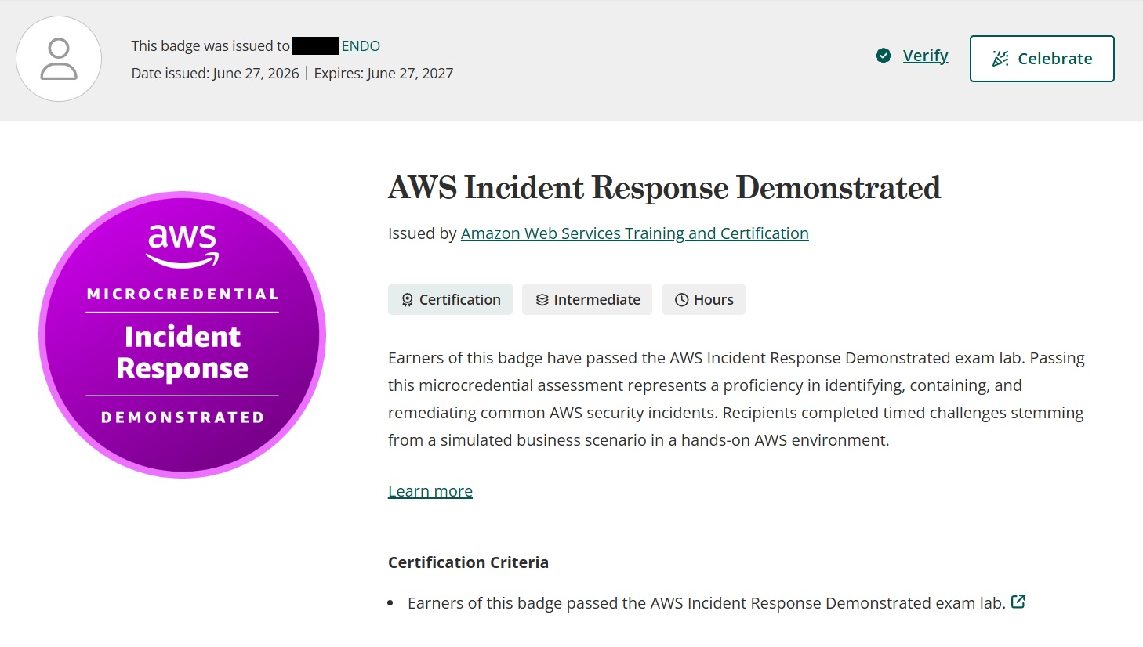Click the badge description paragraph
1143x647 pixels.
(737, 399)
